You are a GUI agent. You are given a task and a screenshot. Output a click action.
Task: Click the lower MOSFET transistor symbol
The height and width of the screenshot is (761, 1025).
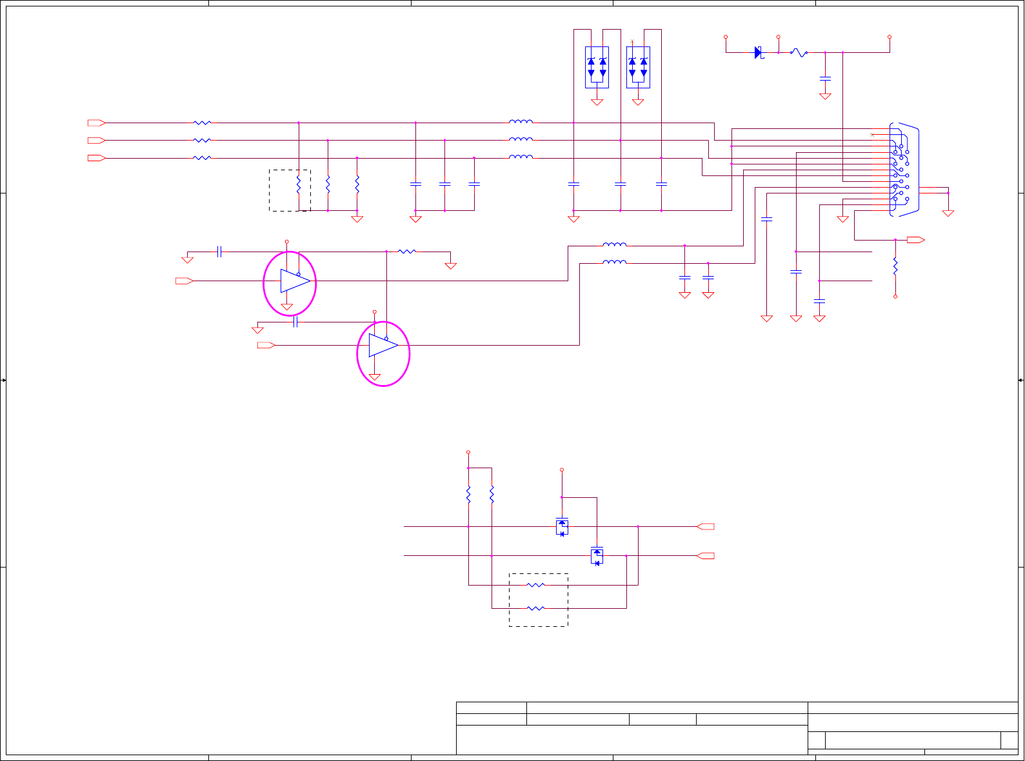pyautogui.click(x=597, y=555)
